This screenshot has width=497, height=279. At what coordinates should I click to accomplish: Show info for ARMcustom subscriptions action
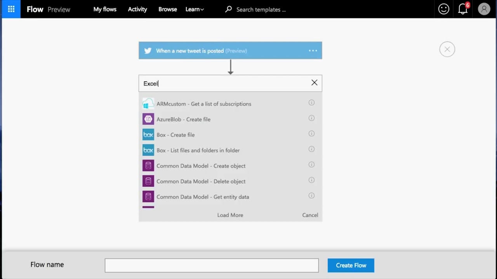[311, 103]
